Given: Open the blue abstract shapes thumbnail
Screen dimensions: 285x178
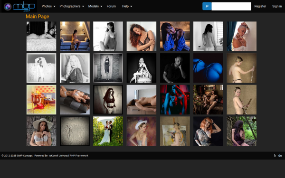Looking at the screenshot, I should [208, 68].
